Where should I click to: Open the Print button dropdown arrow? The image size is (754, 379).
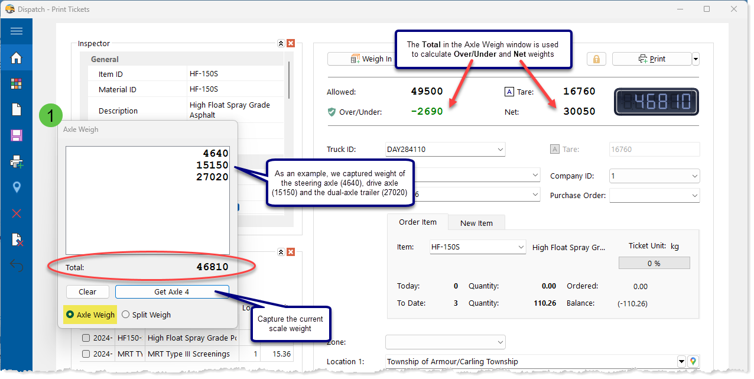click(695, 59)
